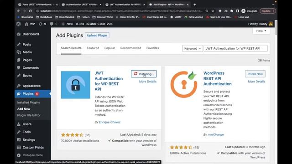Open the Howdy, Bunty user menu
Viewport: 292px width, 164px height.
(261, 24)
